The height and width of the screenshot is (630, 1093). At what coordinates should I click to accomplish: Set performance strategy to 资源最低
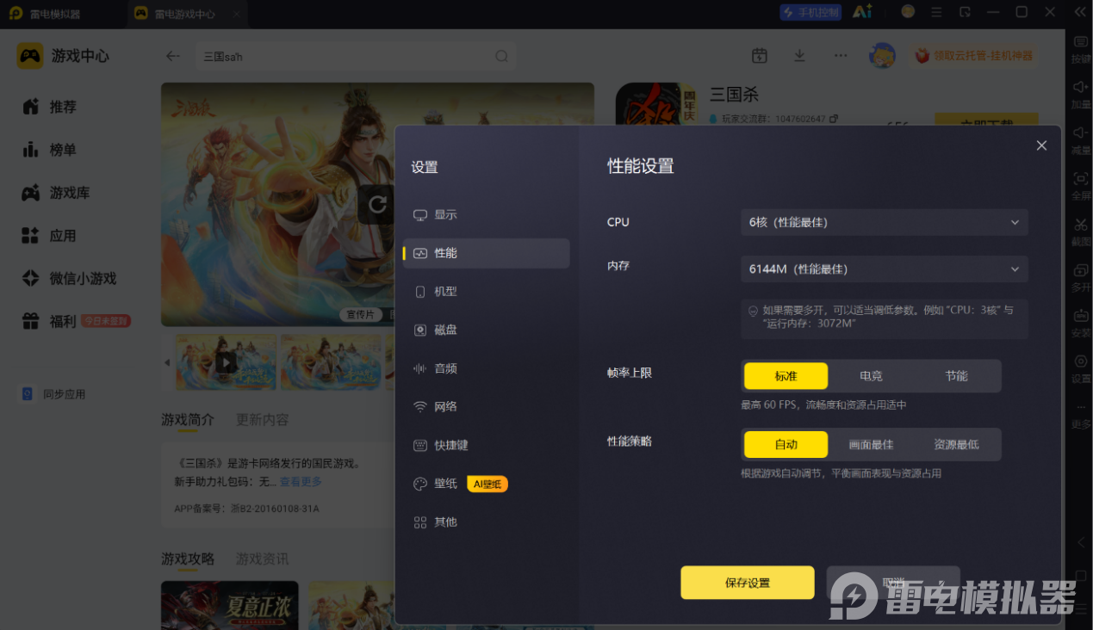[x=956, y=445]
